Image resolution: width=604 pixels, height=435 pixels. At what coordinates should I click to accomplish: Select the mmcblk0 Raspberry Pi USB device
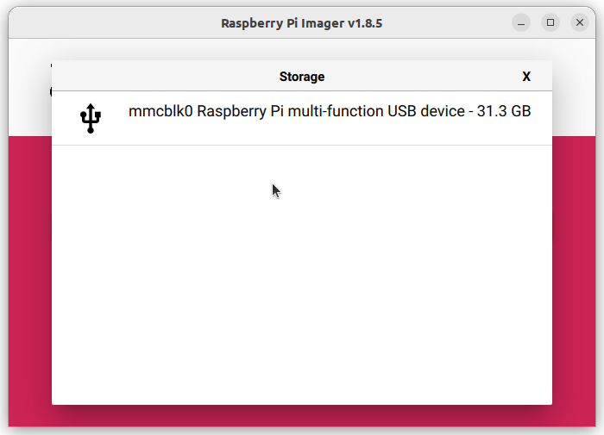302,119
